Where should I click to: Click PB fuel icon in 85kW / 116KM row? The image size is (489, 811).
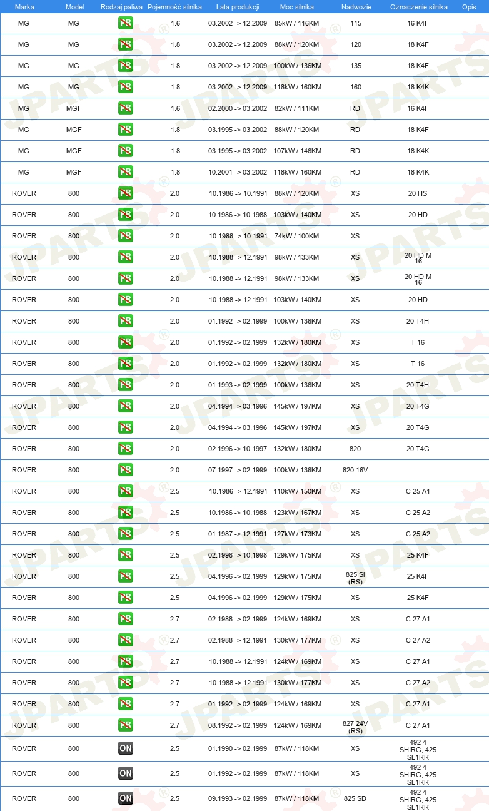126,24
